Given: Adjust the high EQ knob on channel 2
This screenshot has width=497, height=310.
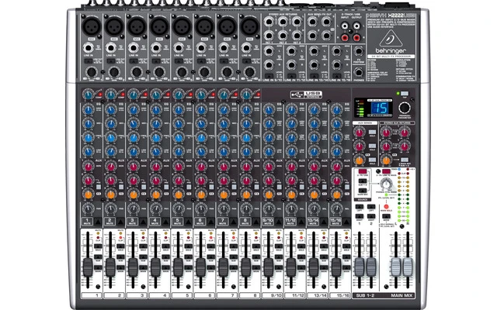Looking at the screenshot, I should tap(110, 110).
